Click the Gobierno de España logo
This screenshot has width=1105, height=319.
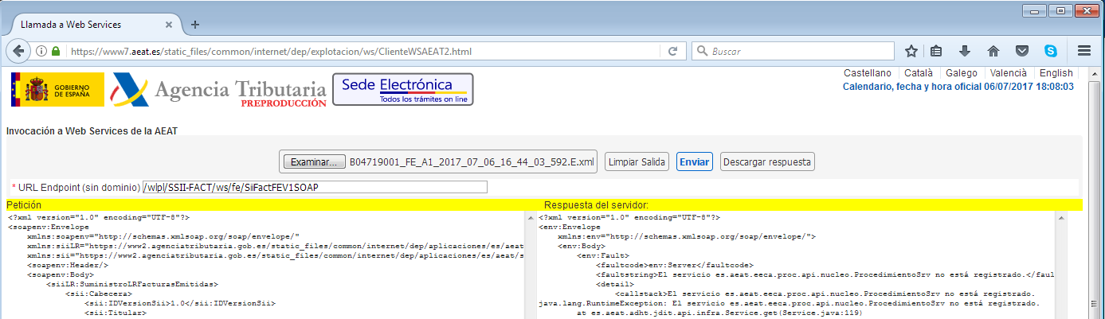[57, 89]
